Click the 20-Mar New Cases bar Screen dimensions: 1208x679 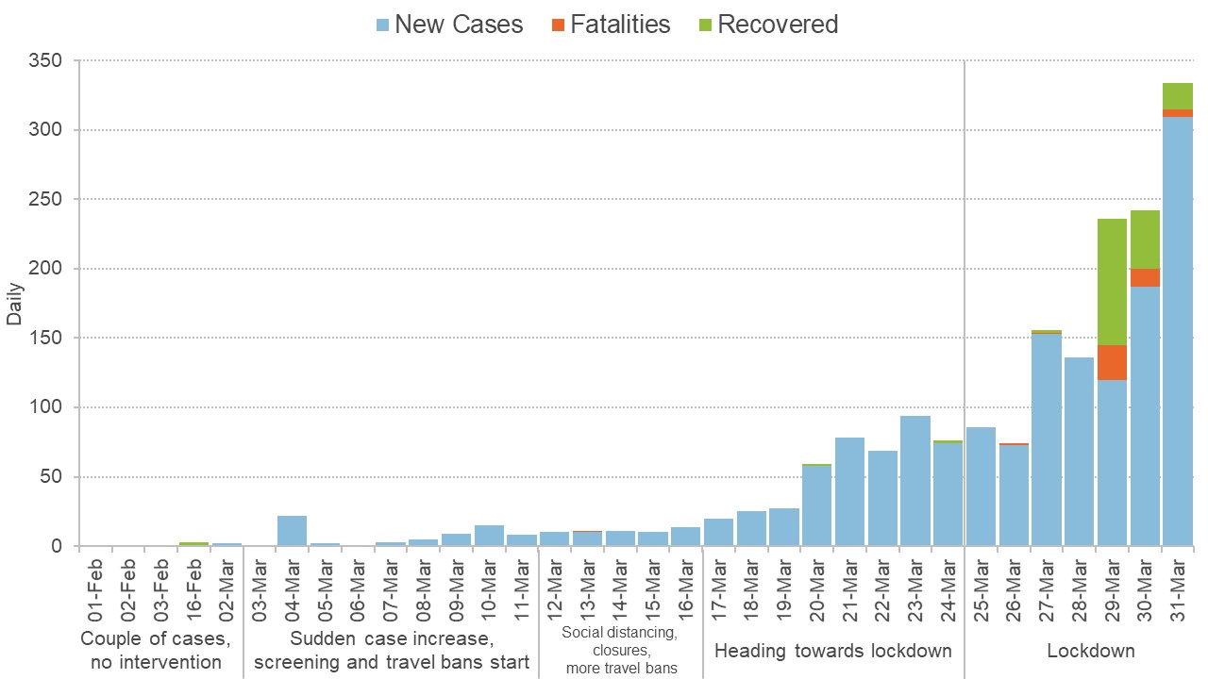817,505
